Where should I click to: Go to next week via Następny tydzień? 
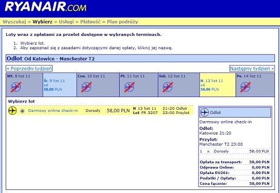(252, 68)
